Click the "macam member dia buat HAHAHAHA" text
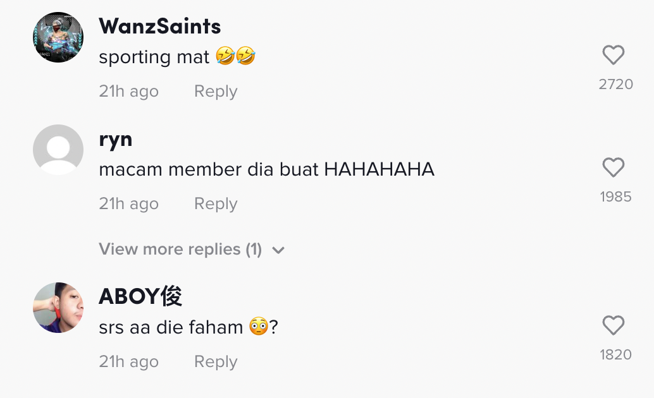Image resolution: width=654 pixels, height=398 pixels. pyautogui.click(x=266, y=169)
